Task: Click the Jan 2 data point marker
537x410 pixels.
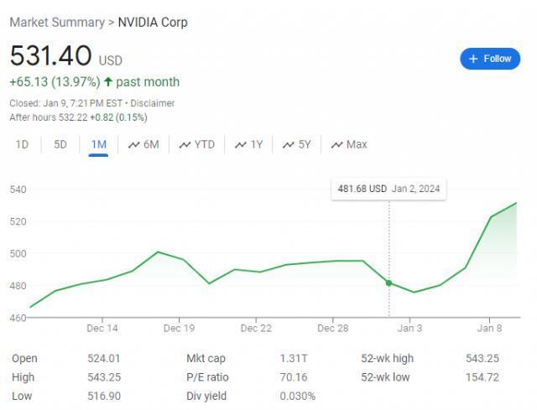Action: (x=388, y=283)
